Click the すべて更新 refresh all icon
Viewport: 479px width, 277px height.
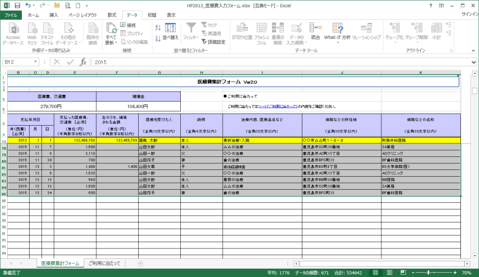pos(112,32)
